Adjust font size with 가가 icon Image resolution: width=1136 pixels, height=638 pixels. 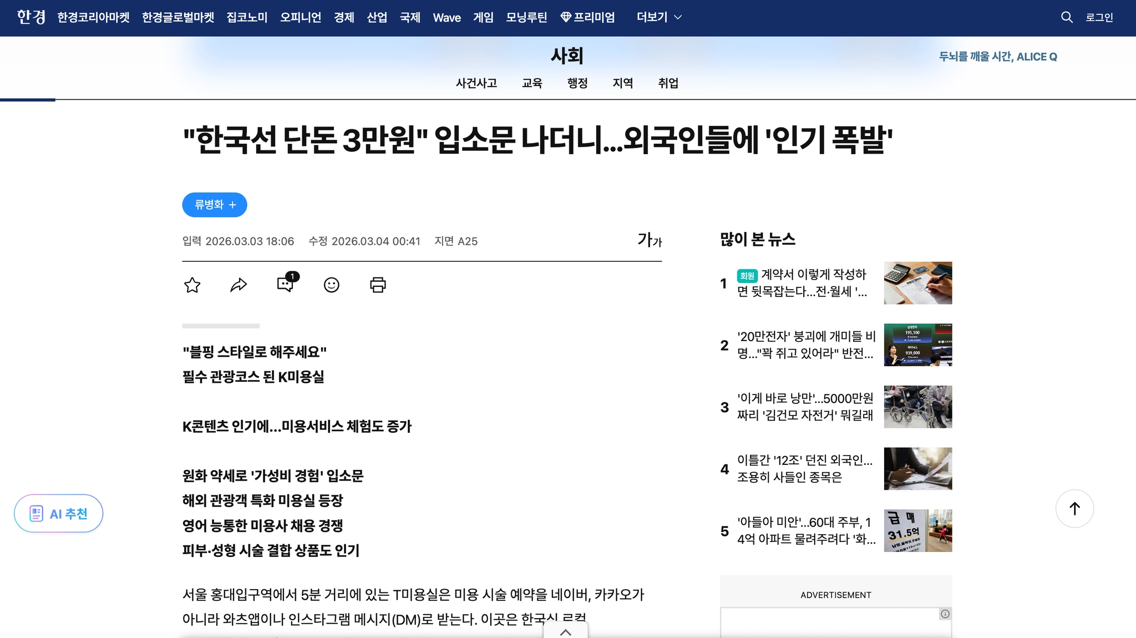click(x=650, y=240)
